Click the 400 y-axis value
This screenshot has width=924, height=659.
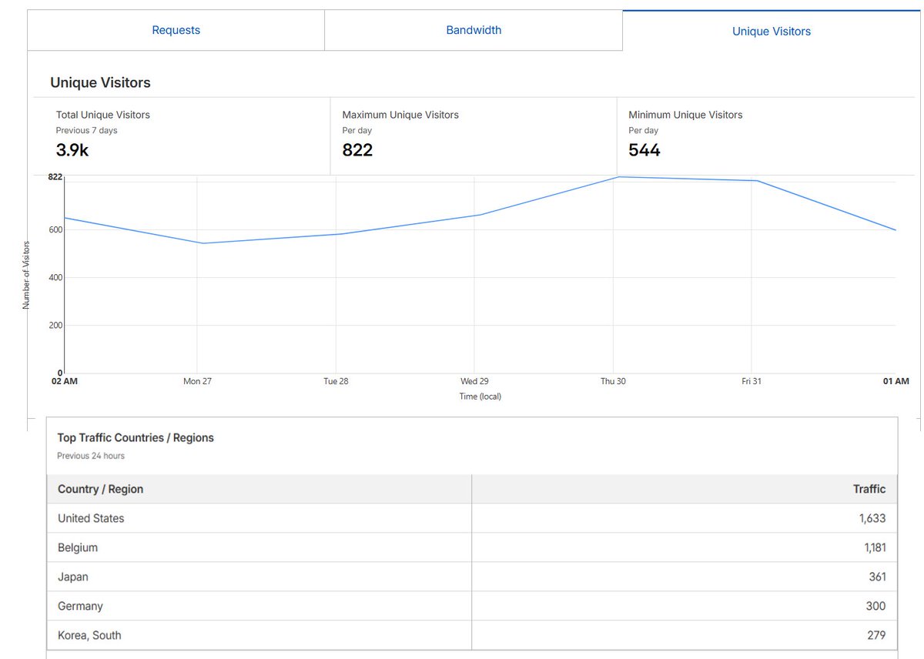click(x=55, y=277)
